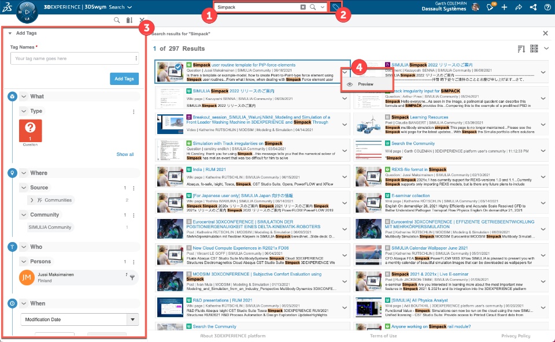Viewport: 555px width, 342px height.
Task: Click the magnifier icon in the top search field
Action: pyautogui.click(x=313, y=7)
